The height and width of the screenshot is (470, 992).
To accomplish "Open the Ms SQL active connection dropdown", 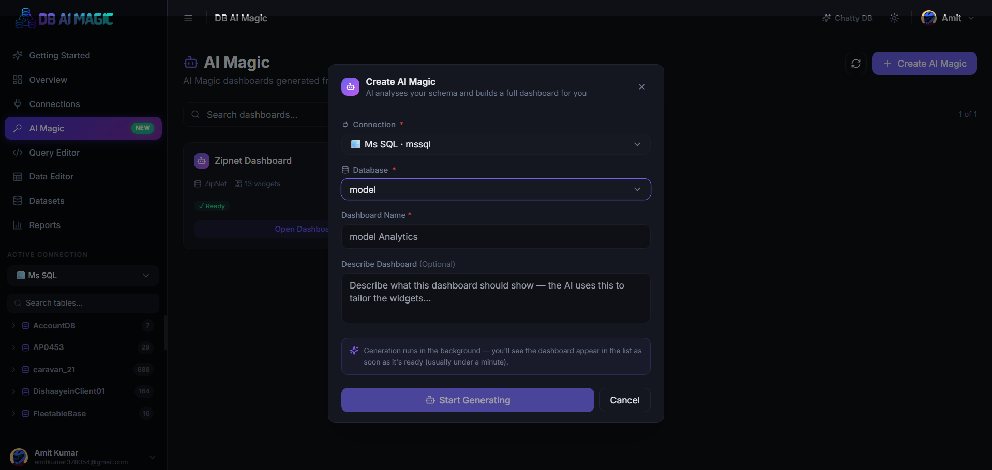I will coord(83,276).
